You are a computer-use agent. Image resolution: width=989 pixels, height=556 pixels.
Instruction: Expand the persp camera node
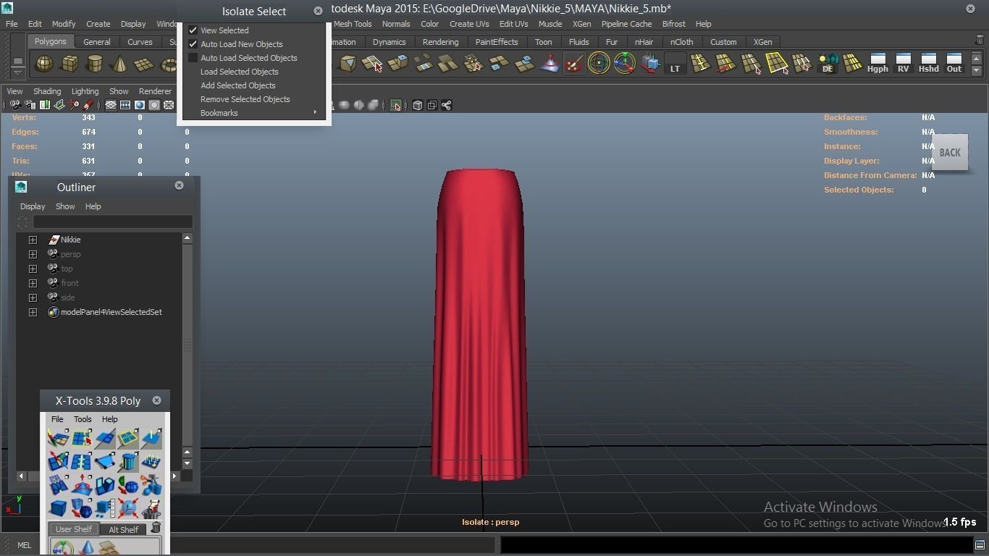click(33, 254)
